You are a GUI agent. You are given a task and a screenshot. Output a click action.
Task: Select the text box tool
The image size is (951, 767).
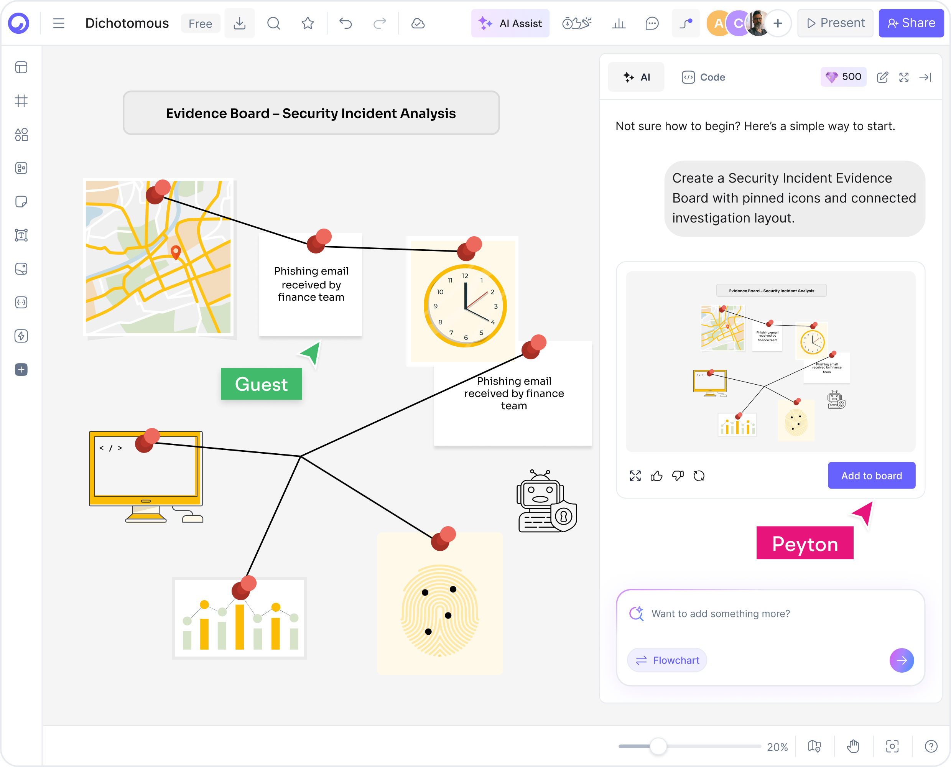pos(21,235)
